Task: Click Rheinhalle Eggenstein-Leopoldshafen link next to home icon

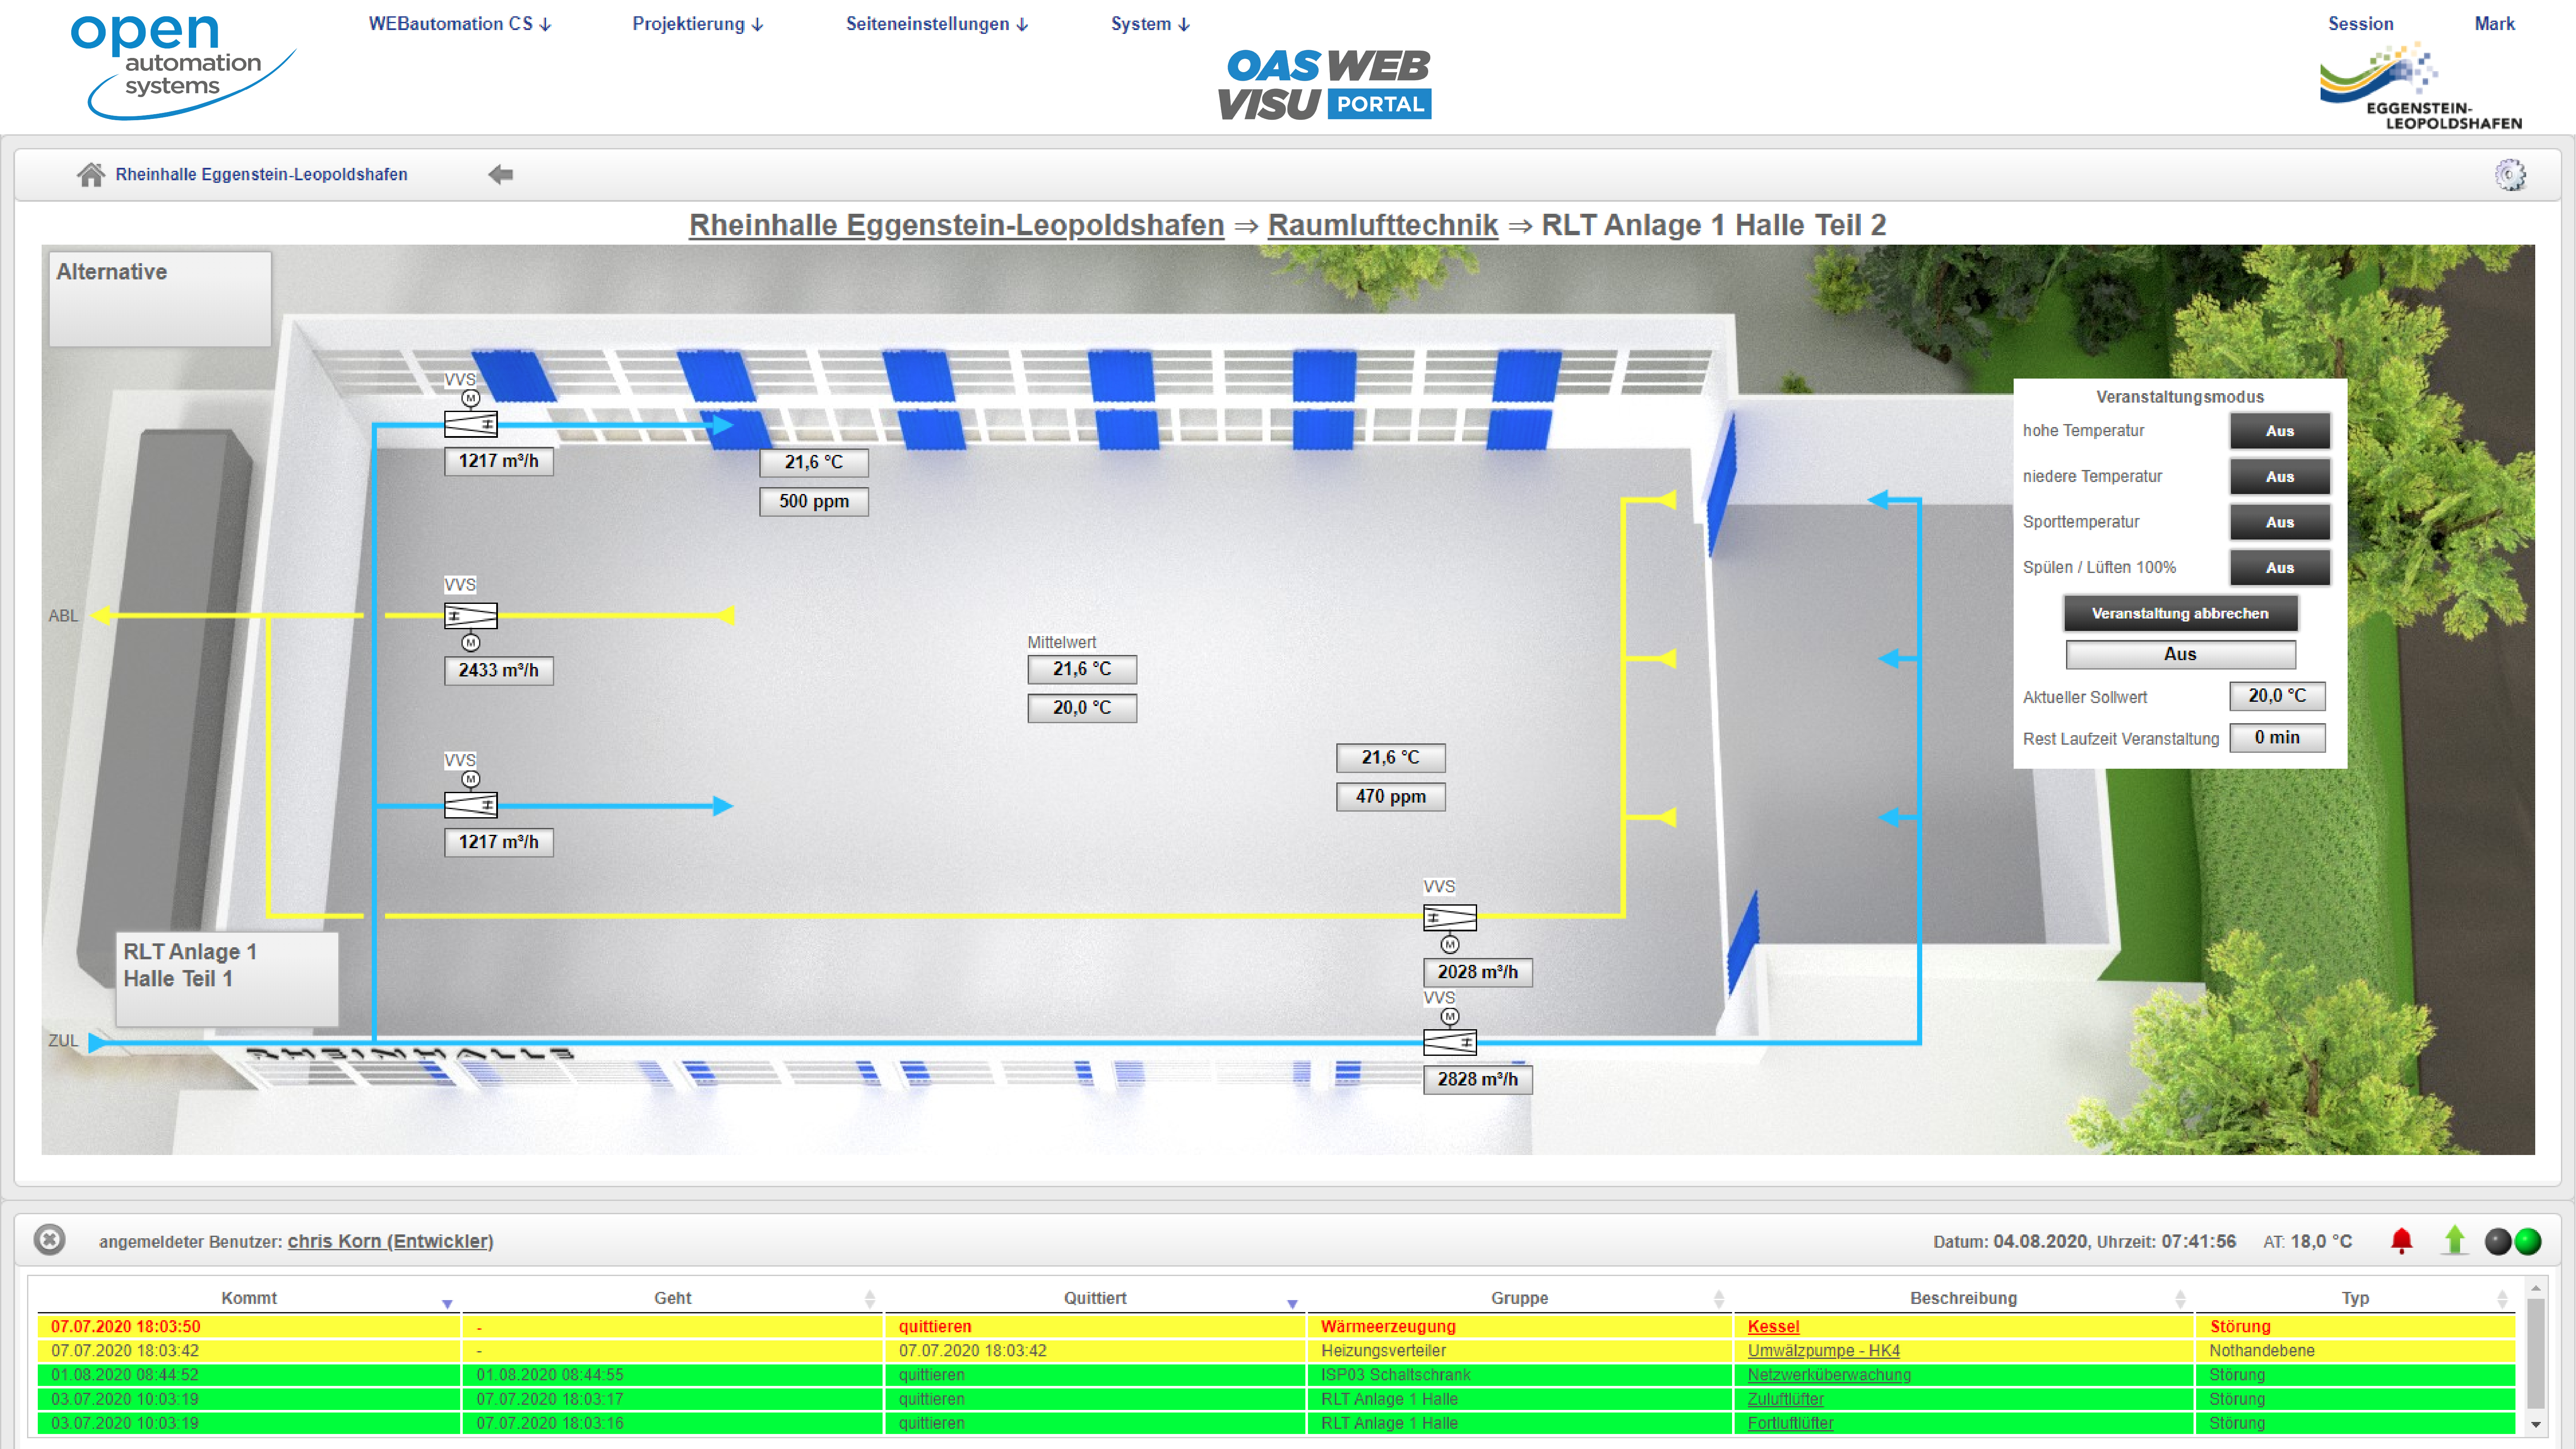Action: coord(261,175)
